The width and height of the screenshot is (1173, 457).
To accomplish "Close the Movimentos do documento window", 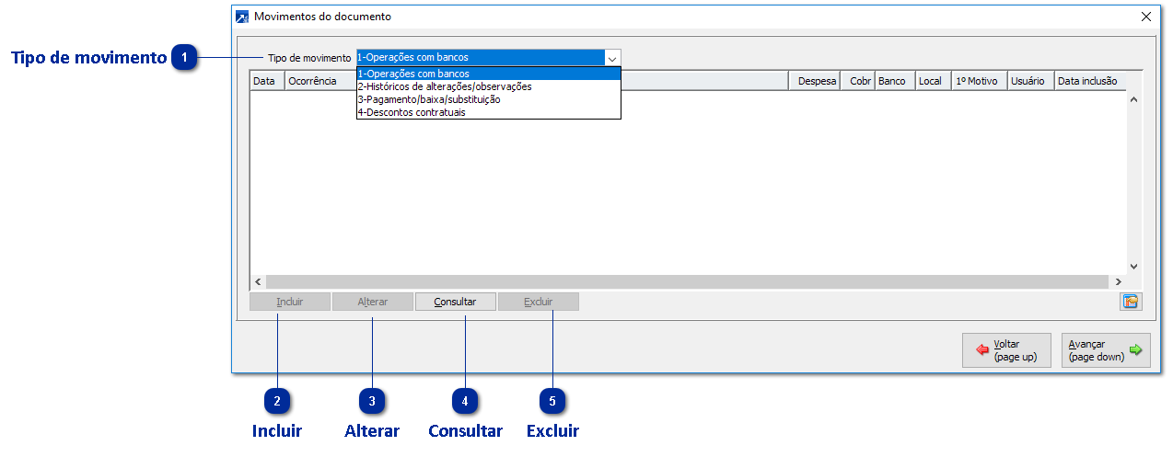I will [1146, 17].
